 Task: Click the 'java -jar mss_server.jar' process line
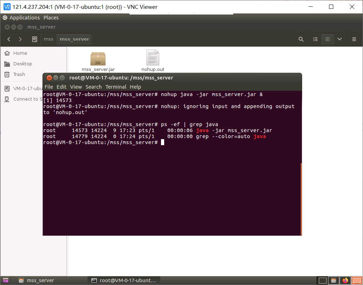[158, 130]
